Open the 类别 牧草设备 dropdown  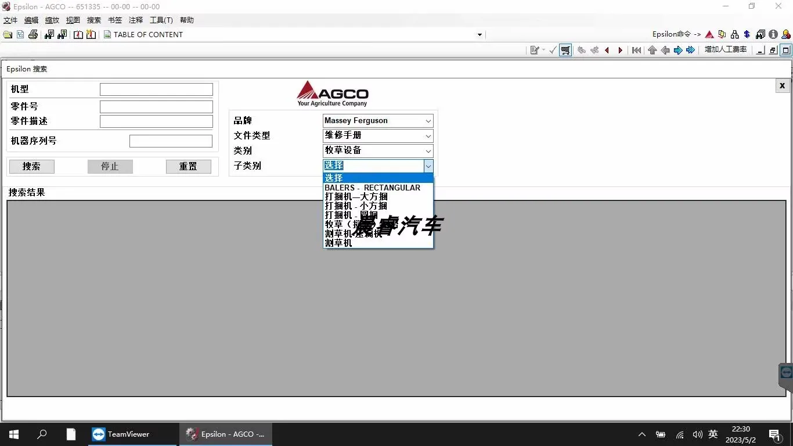[x=378, y=150]
